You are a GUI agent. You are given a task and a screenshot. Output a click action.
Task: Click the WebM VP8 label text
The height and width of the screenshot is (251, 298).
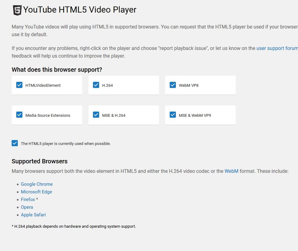point(189,85)
